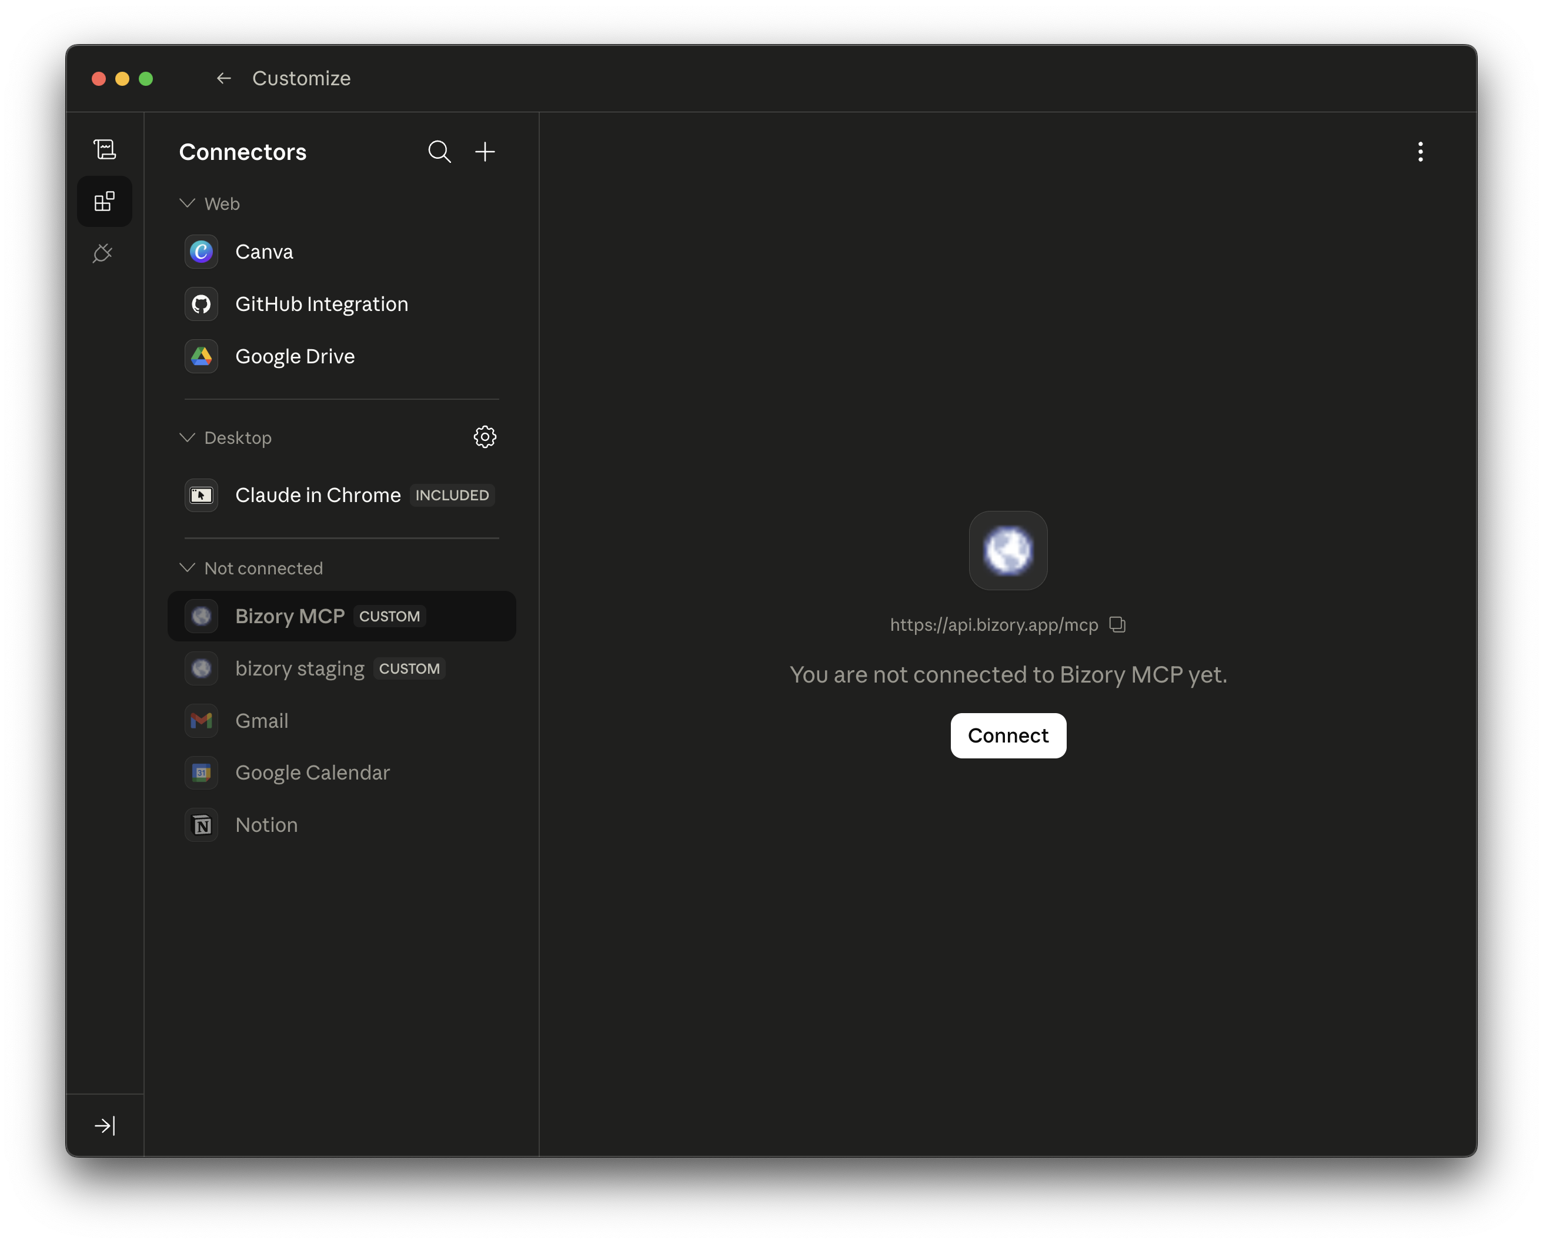Click CUSTOM badge next to bizory staging
Viewport: 1543px width, 1244px height.
point(409,668)
